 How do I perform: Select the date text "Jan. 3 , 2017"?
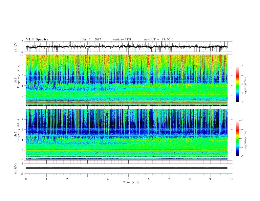click(x=92, y=39)
